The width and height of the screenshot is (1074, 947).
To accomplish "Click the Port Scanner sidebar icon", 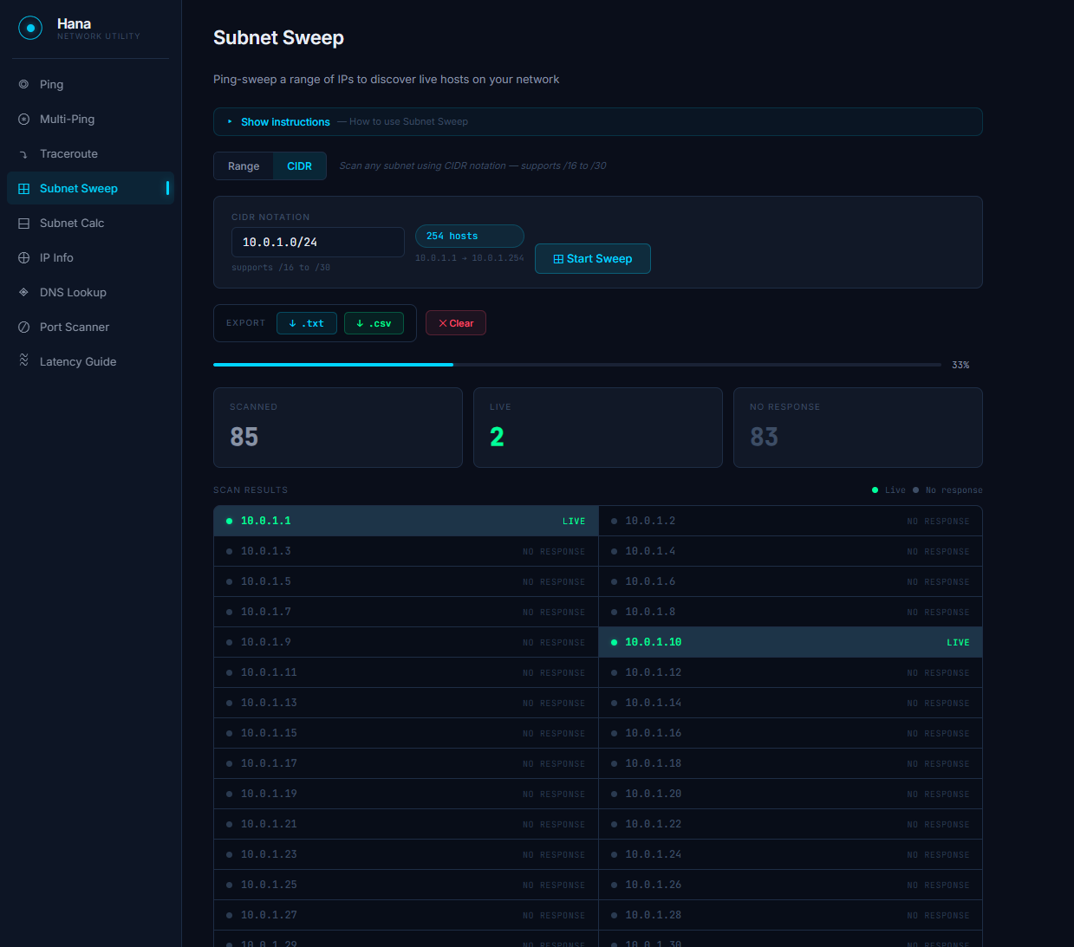I will [23, 327].
